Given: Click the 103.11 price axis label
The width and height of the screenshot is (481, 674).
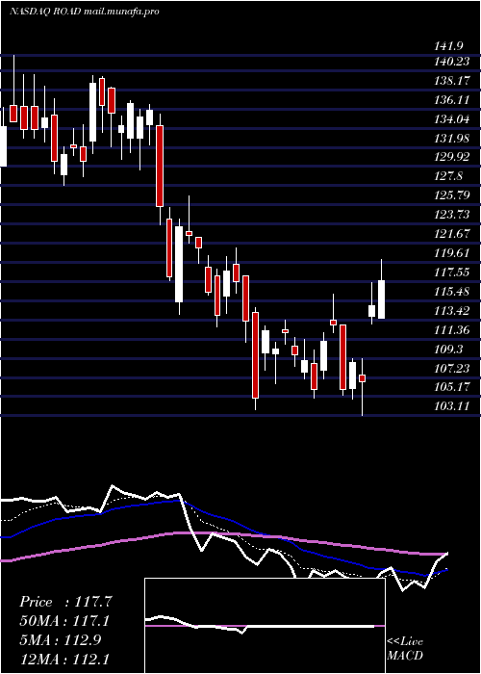Looking at the screenshot, I should 452,405.
